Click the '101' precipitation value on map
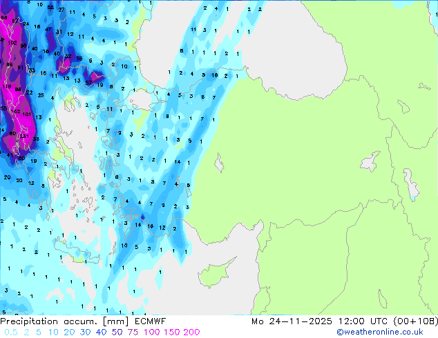This screenshot has height=338, width=438. [x=26, y=114]
